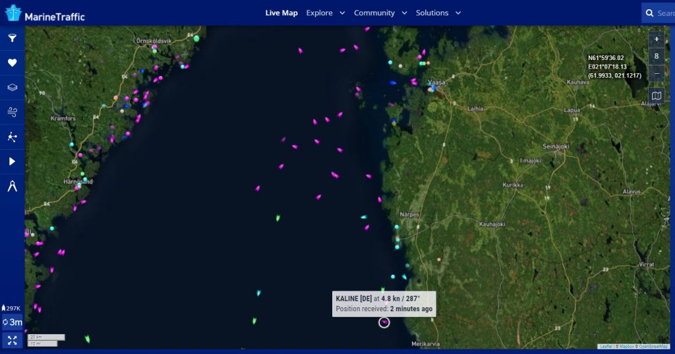Expand the Explore dropdown menu
675x354 pixels.
(325, 13)
